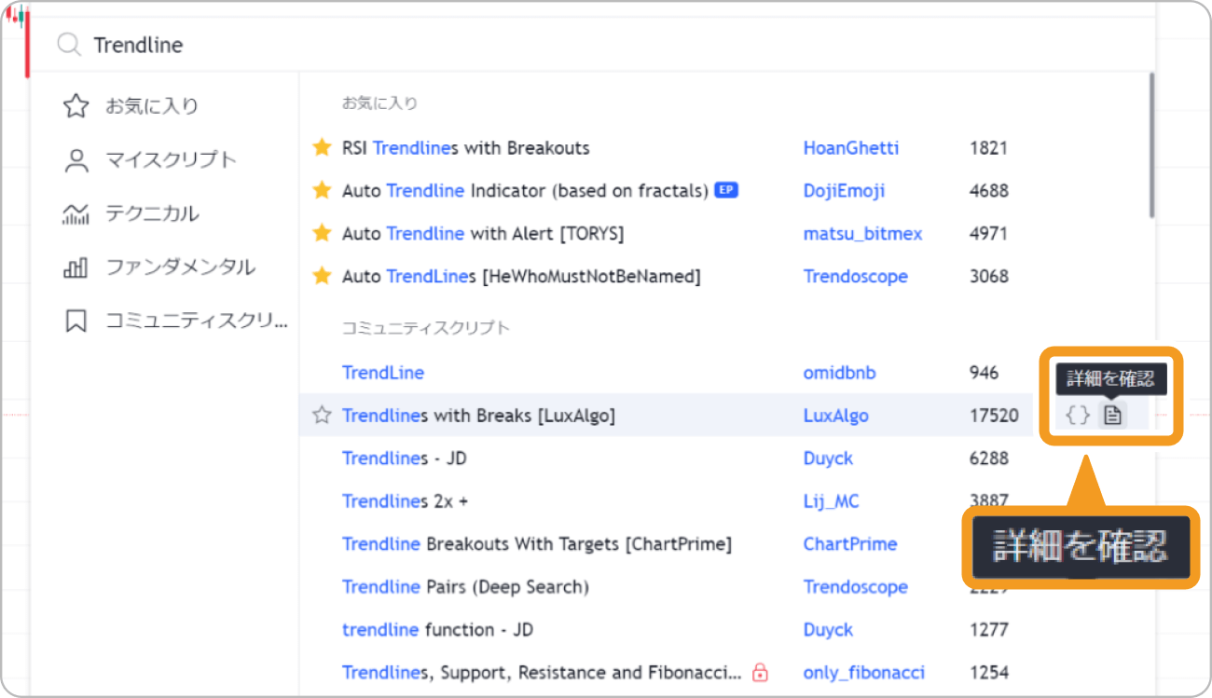Open author DojiEmoji profile link

pos(845,191)
